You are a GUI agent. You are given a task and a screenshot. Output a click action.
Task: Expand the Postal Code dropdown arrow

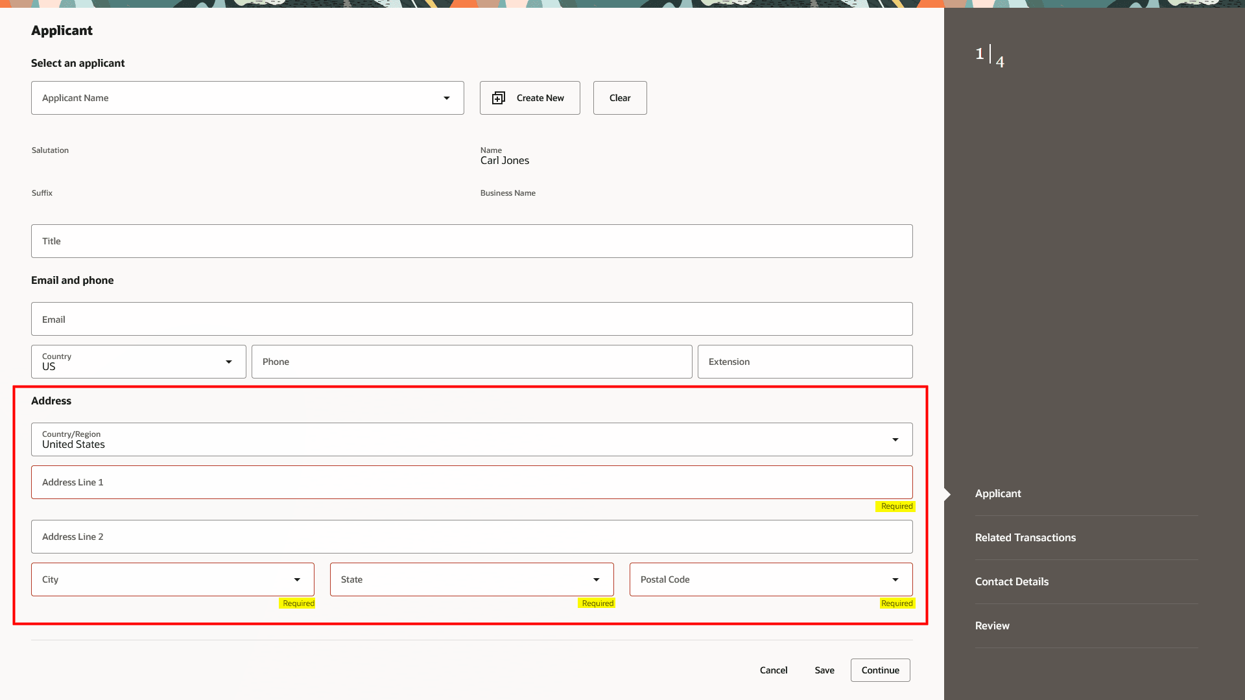pyautogui.click(x=895, y=579)
